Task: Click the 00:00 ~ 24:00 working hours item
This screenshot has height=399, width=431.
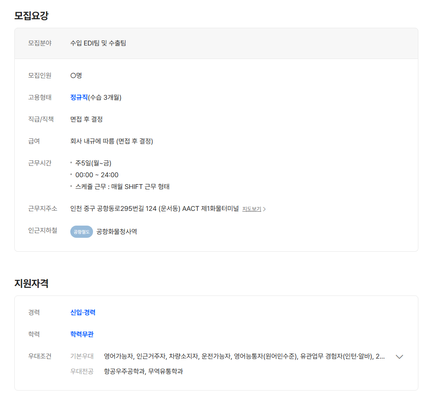Action: (97, 175)
